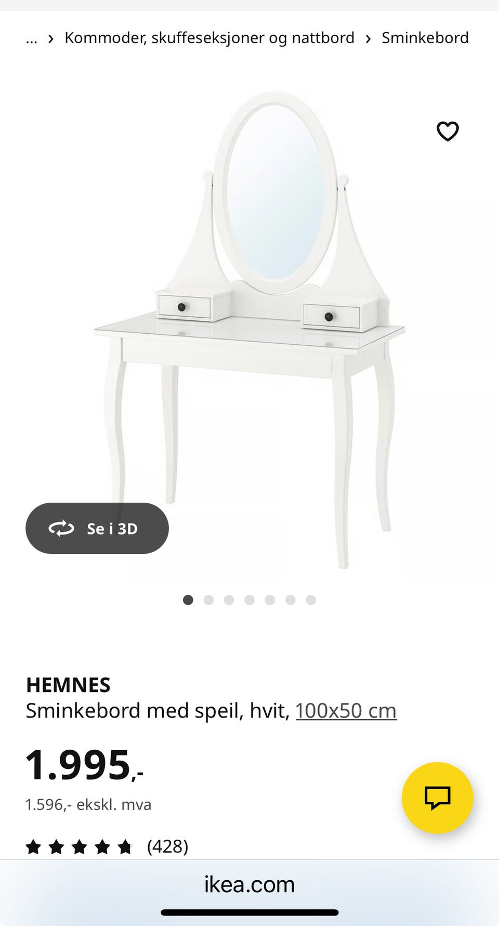The width and height of the screenshot is (499, 926).
Task: Add HEMNES to favorites with heart icon
Action: (448, 131)
